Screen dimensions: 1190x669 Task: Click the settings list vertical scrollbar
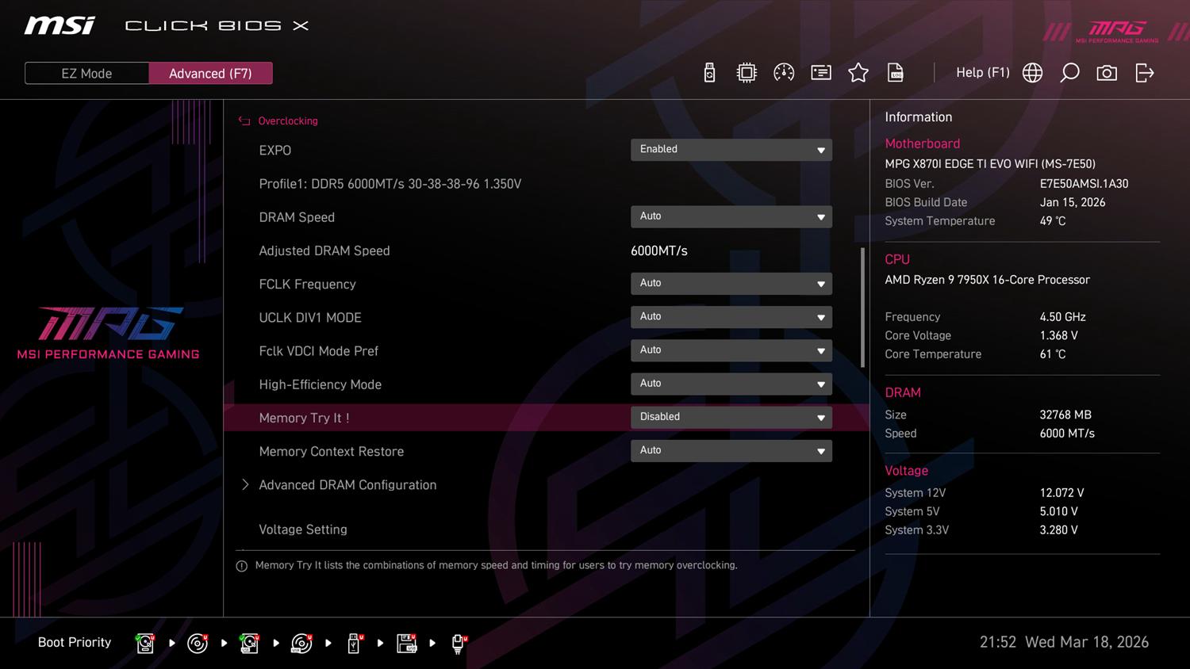862,308
